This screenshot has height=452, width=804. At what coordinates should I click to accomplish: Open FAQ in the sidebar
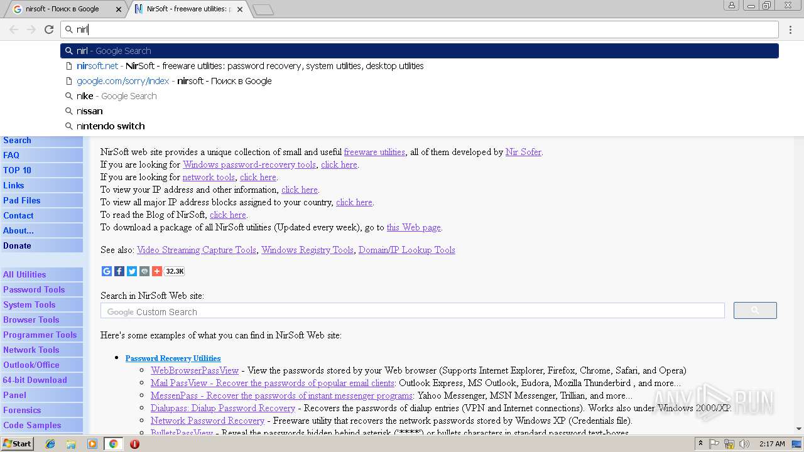(x=41, y=155)
